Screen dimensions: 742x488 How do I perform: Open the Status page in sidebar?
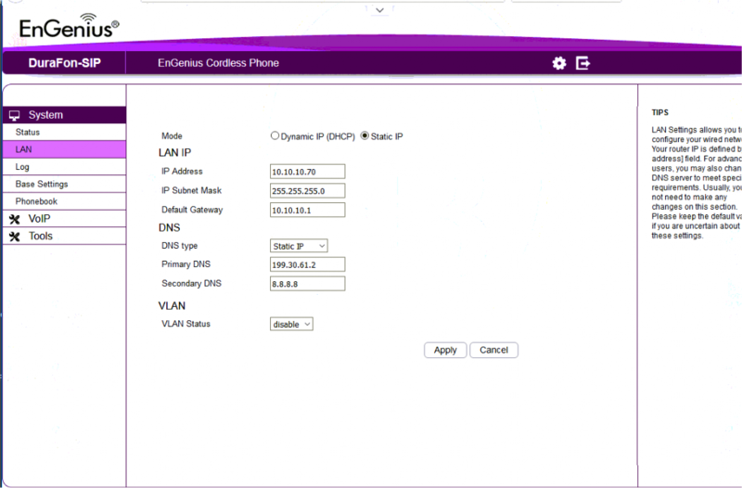28,133
